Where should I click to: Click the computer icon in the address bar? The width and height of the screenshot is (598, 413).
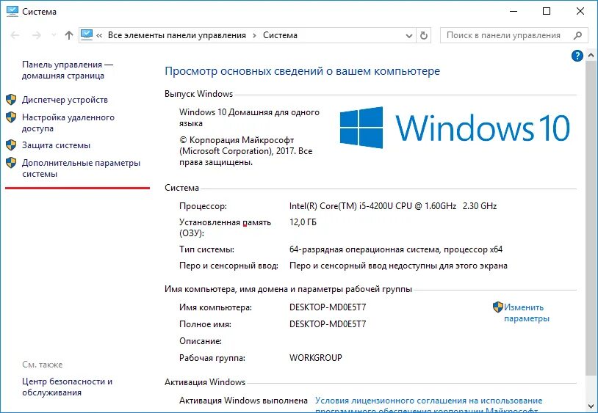pyautogui.click(x=87, y=35)
